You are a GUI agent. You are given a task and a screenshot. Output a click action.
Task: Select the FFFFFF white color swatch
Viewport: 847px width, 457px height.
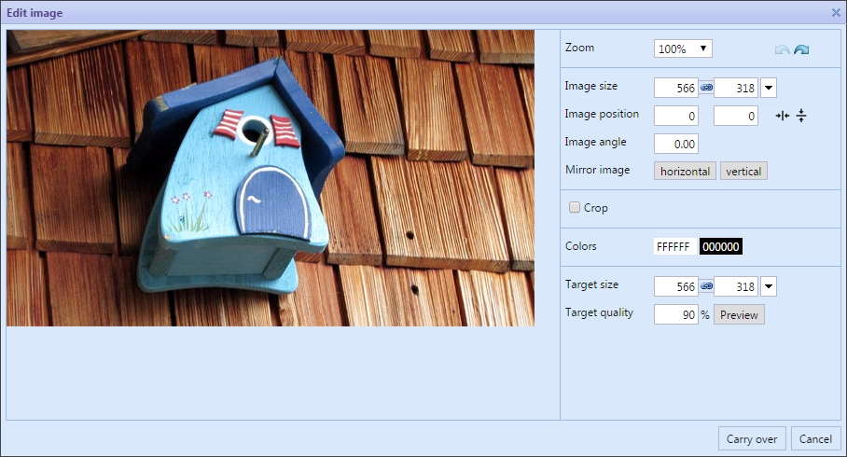pyautogui.click(x=673, y=247)
